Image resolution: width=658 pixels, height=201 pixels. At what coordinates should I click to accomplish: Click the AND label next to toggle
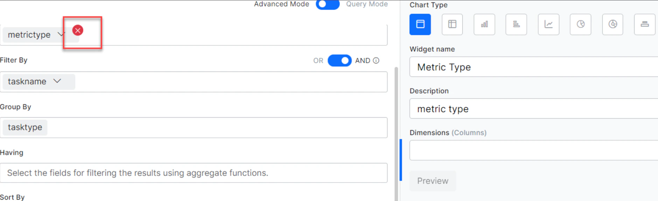coord(363,60)
